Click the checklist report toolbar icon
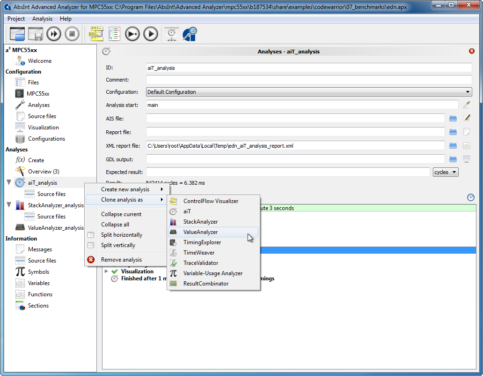 [114, 34]
